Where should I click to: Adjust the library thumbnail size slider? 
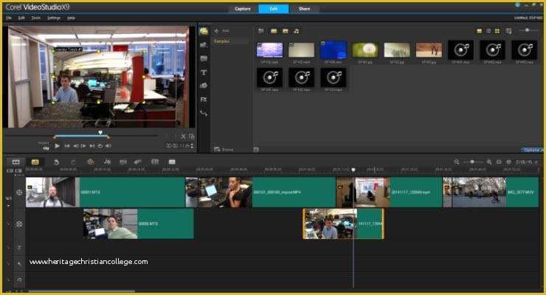point(528,31)
